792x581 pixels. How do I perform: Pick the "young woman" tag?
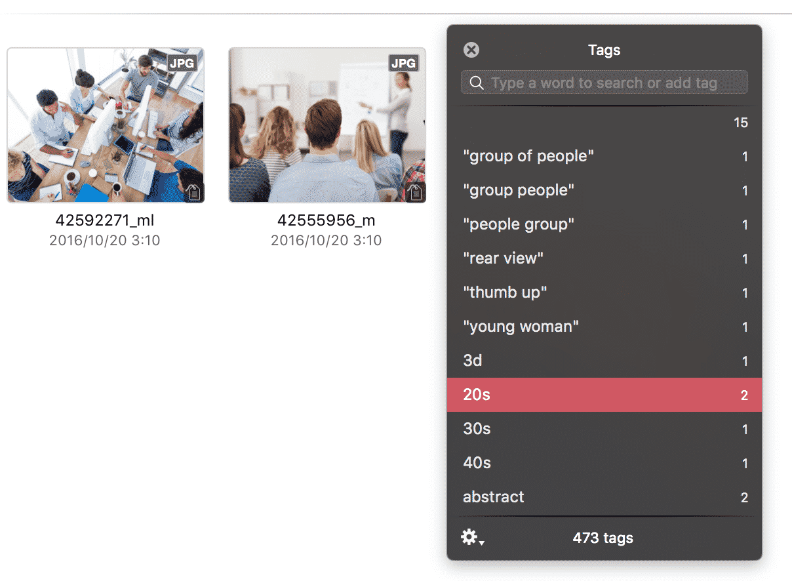pyautogui.click(x=604, y=327)
